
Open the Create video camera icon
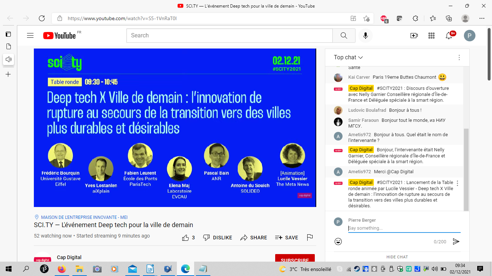point(414,36)
